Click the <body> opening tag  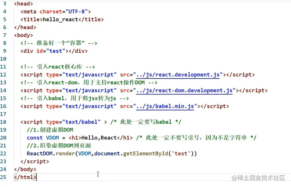(x=24, y=35)
